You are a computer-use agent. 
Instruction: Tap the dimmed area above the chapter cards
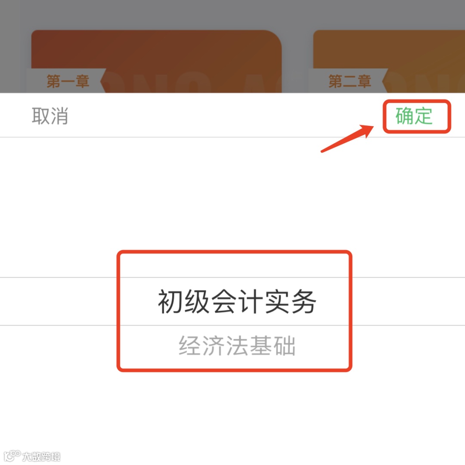tap(232, 14)
